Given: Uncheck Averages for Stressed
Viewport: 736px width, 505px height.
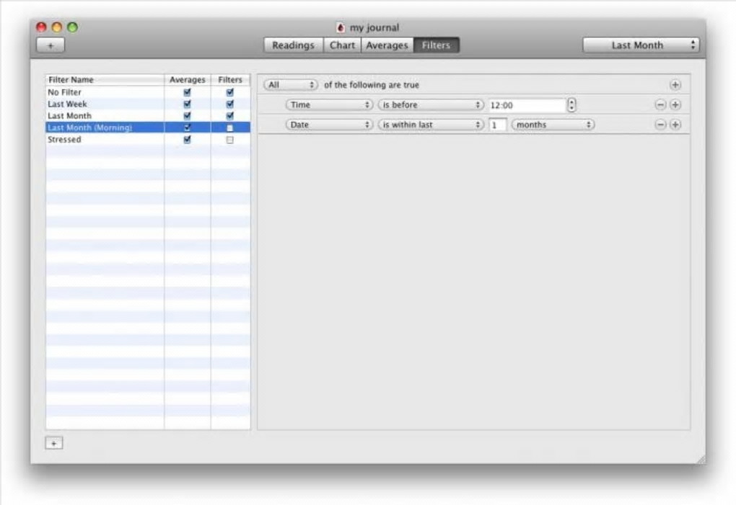Looking at the screenshot, I should [x=188, y=140].
